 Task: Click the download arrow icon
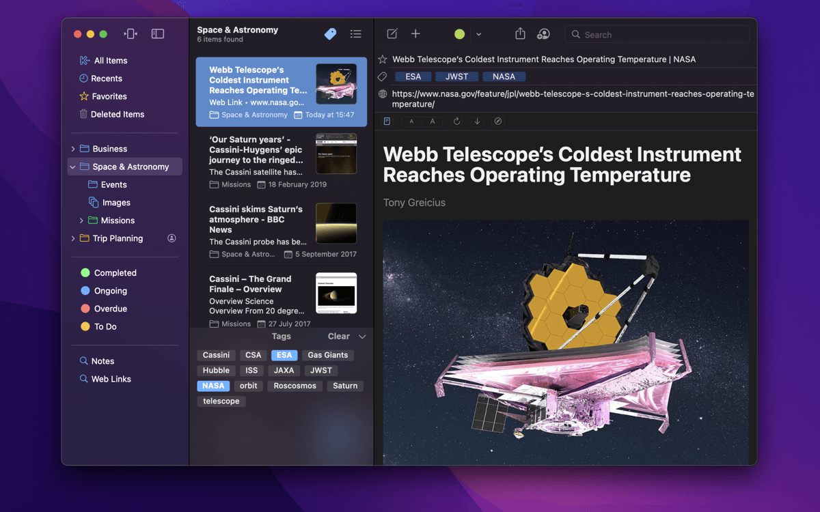pyautogui.click(x=478, y=122)
